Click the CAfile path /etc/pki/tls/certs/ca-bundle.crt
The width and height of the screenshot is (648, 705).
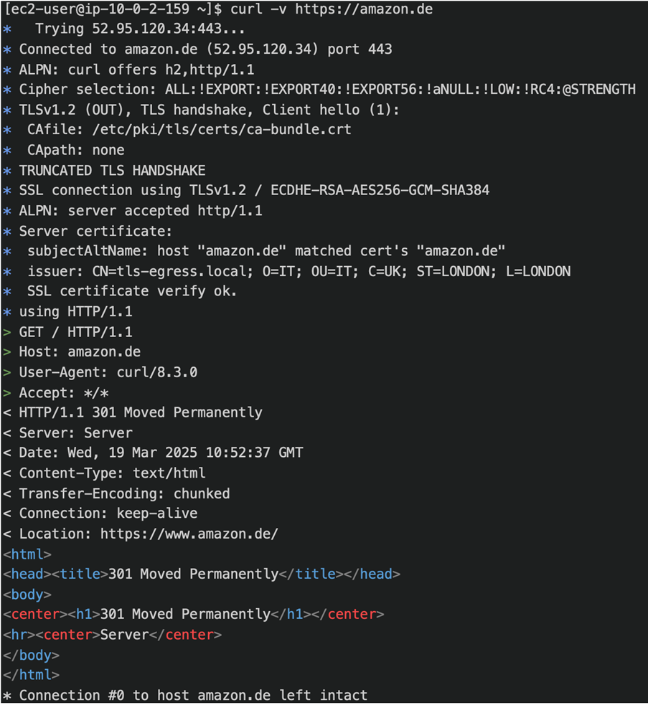(222, 130)
